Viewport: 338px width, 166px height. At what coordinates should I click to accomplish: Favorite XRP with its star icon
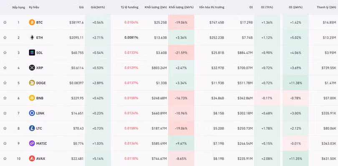point(5,68)
